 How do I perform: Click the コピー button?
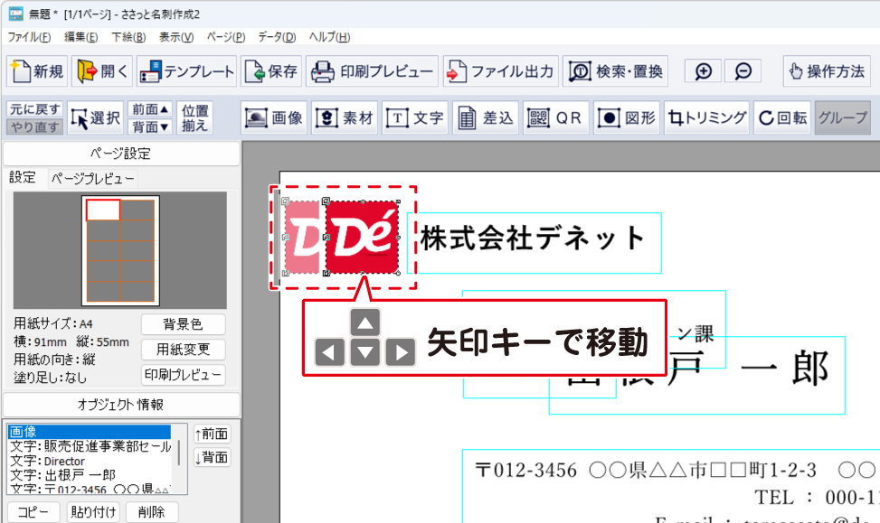coord(33,512)
